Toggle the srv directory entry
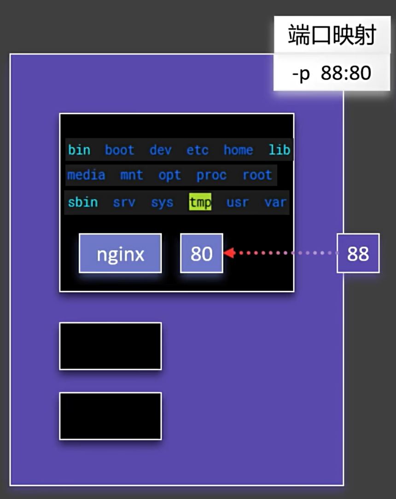396x499 pixels. pyautogui.click(x=123, y=202)
